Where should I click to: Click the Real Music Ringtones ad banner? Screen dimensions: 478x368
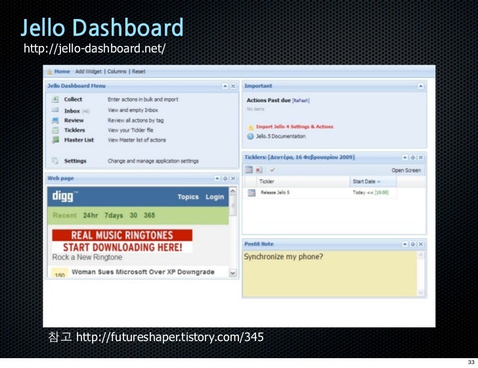point(122,241)
